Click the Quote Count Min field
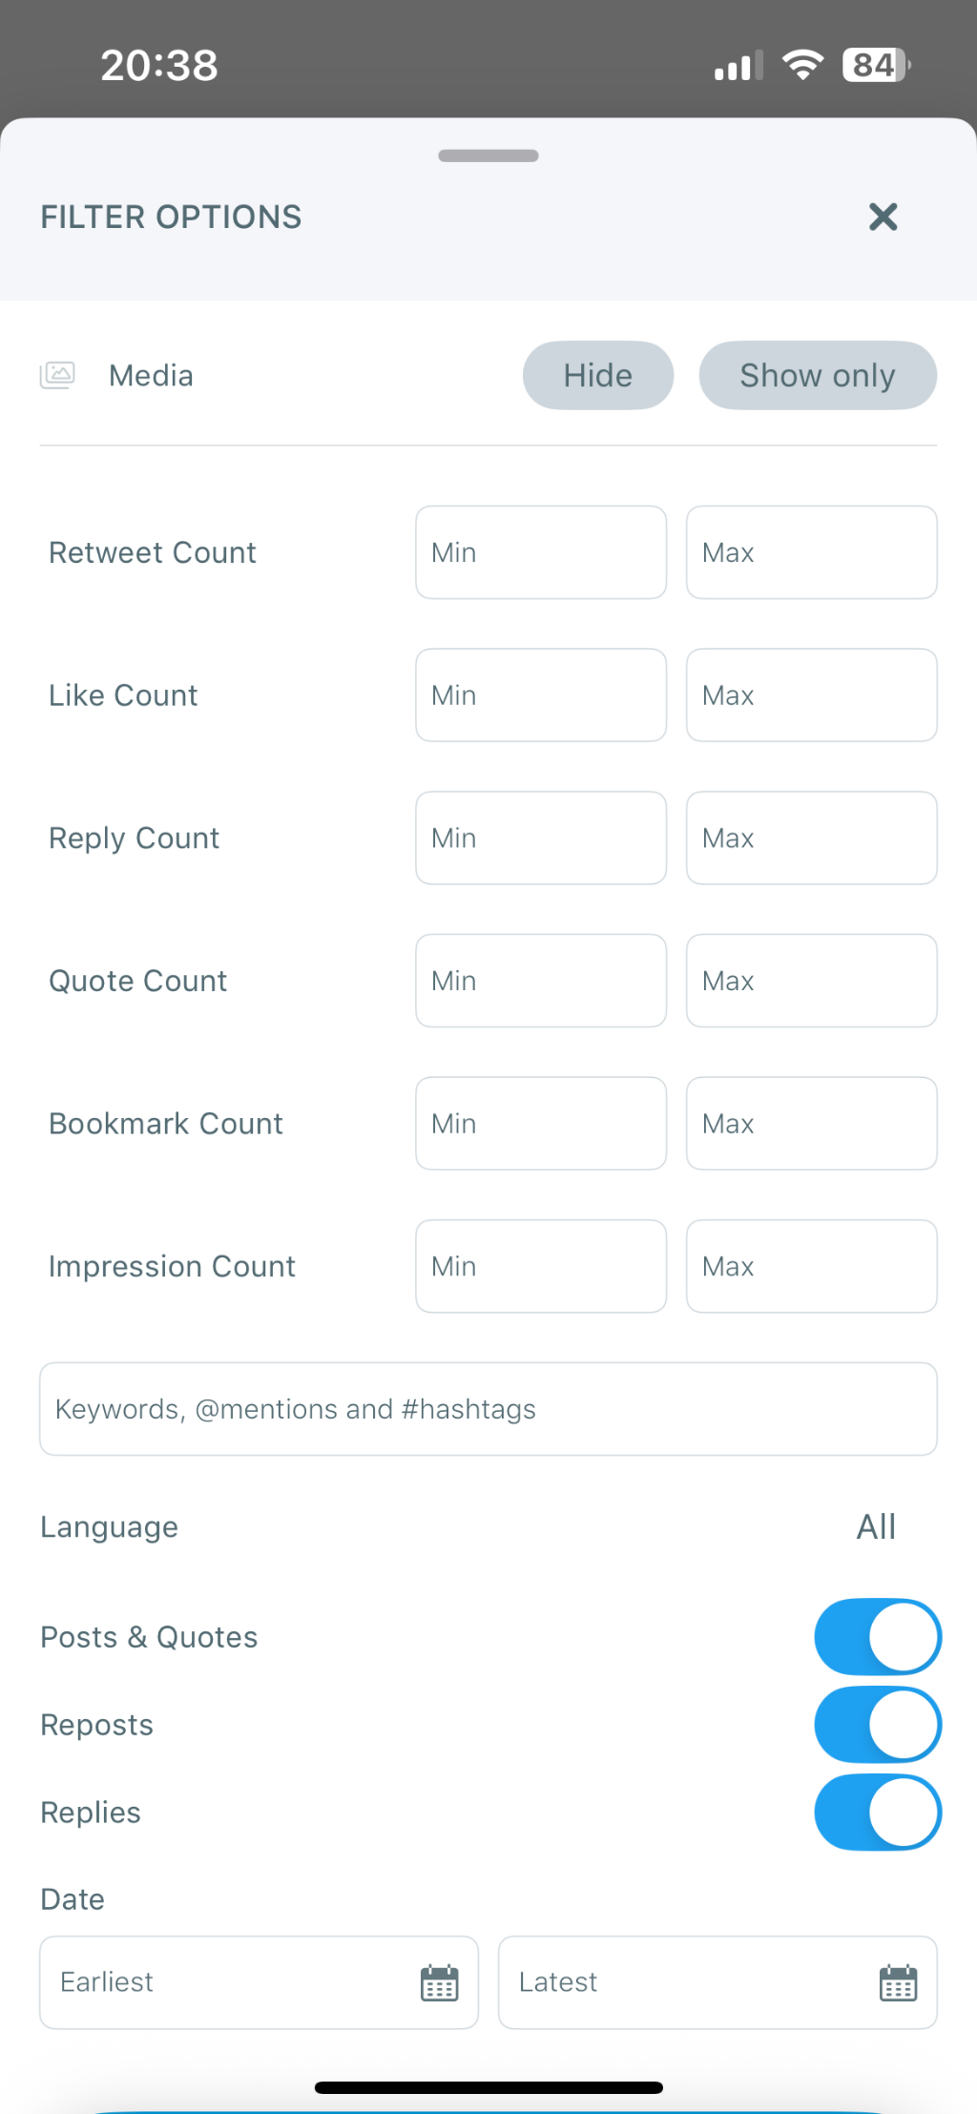Image resolution: width=977 pixels, height=2114 pixels. pos(540,981)
